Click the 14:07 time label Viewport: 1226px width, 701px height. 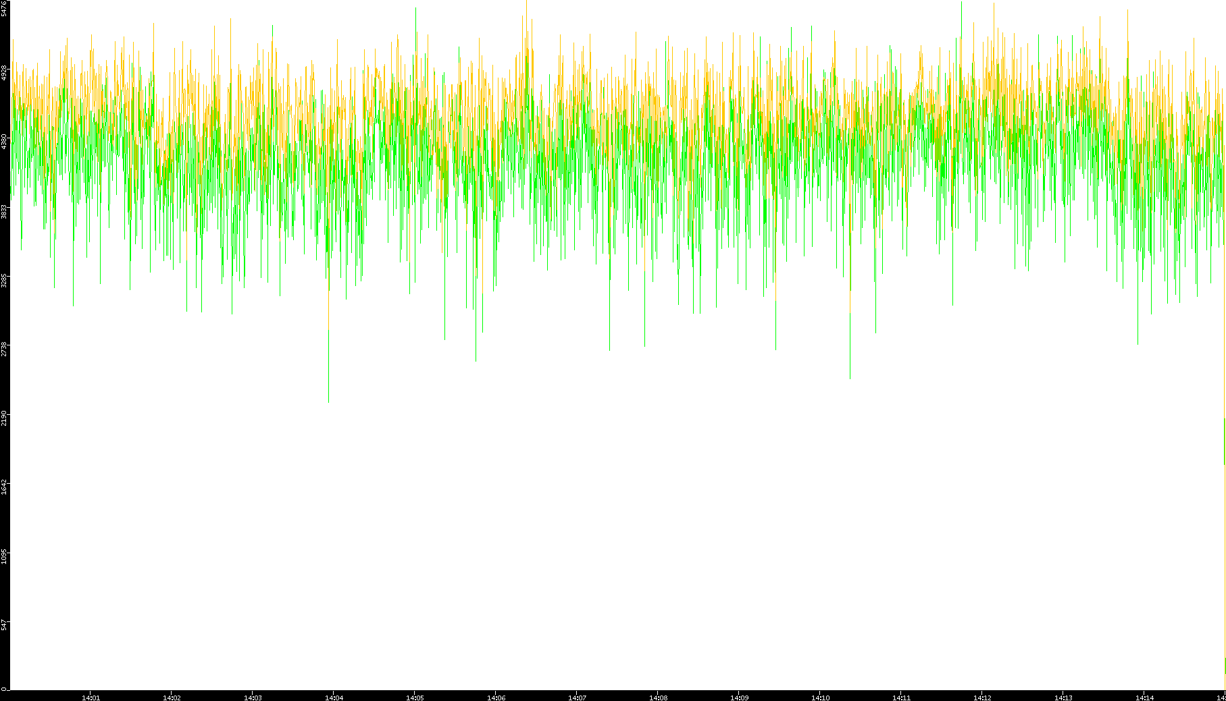coord(577,698)
